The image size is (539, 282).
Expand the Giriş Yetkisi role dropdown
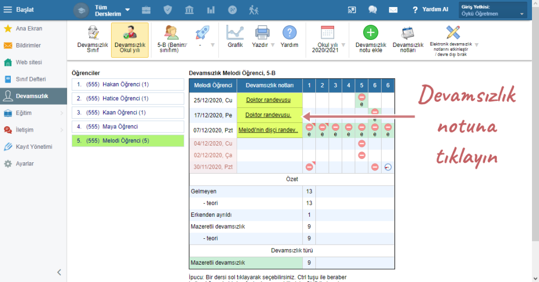[x=493, y=10]
